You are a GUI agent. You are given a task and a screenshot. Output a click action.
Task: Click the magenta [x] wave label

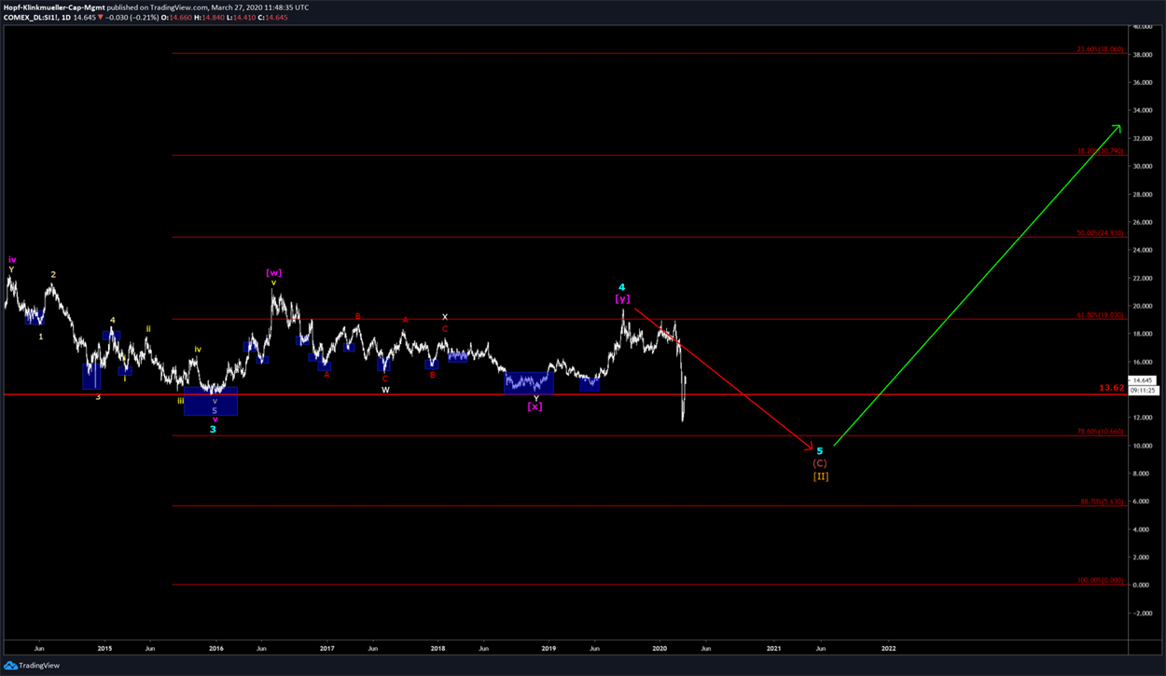point(535,407)
